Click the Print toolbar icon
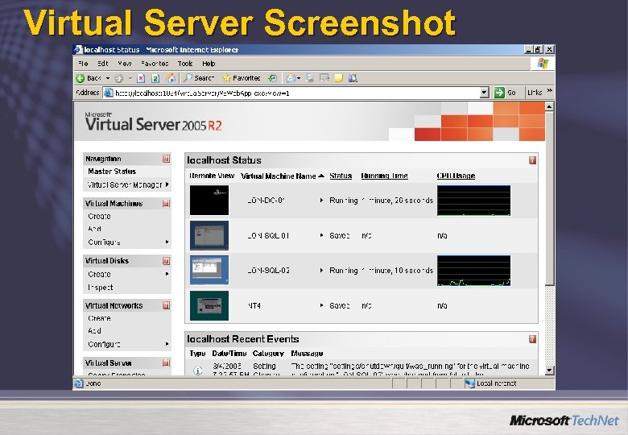 coord(310,78)
